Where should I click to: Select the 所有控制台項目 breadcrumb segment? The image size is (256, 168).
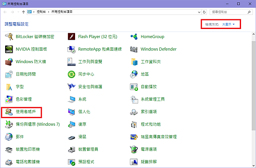62,12
